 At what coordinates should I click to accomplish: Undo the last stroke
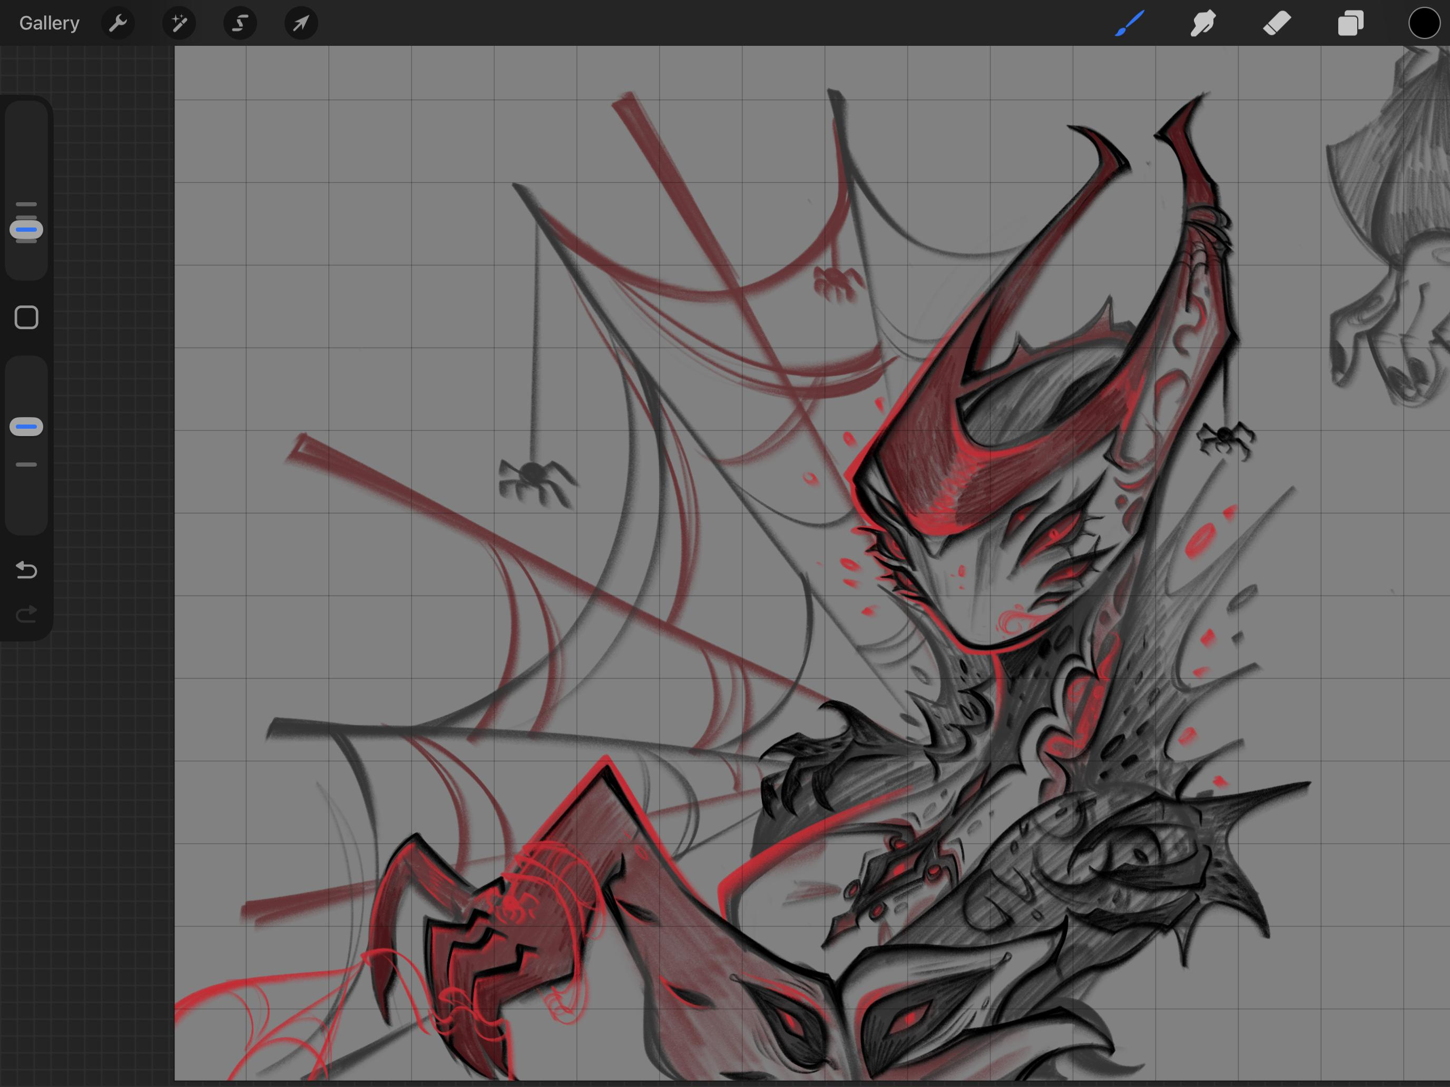pos(26,569)
